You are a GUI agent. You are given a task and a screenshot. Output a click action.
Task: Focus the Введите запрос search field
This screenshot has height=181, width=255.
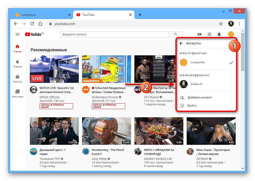(115, 34)
